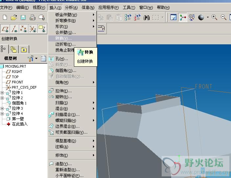Expand the 拉伸 4 feature

click(x=2, y=114)
